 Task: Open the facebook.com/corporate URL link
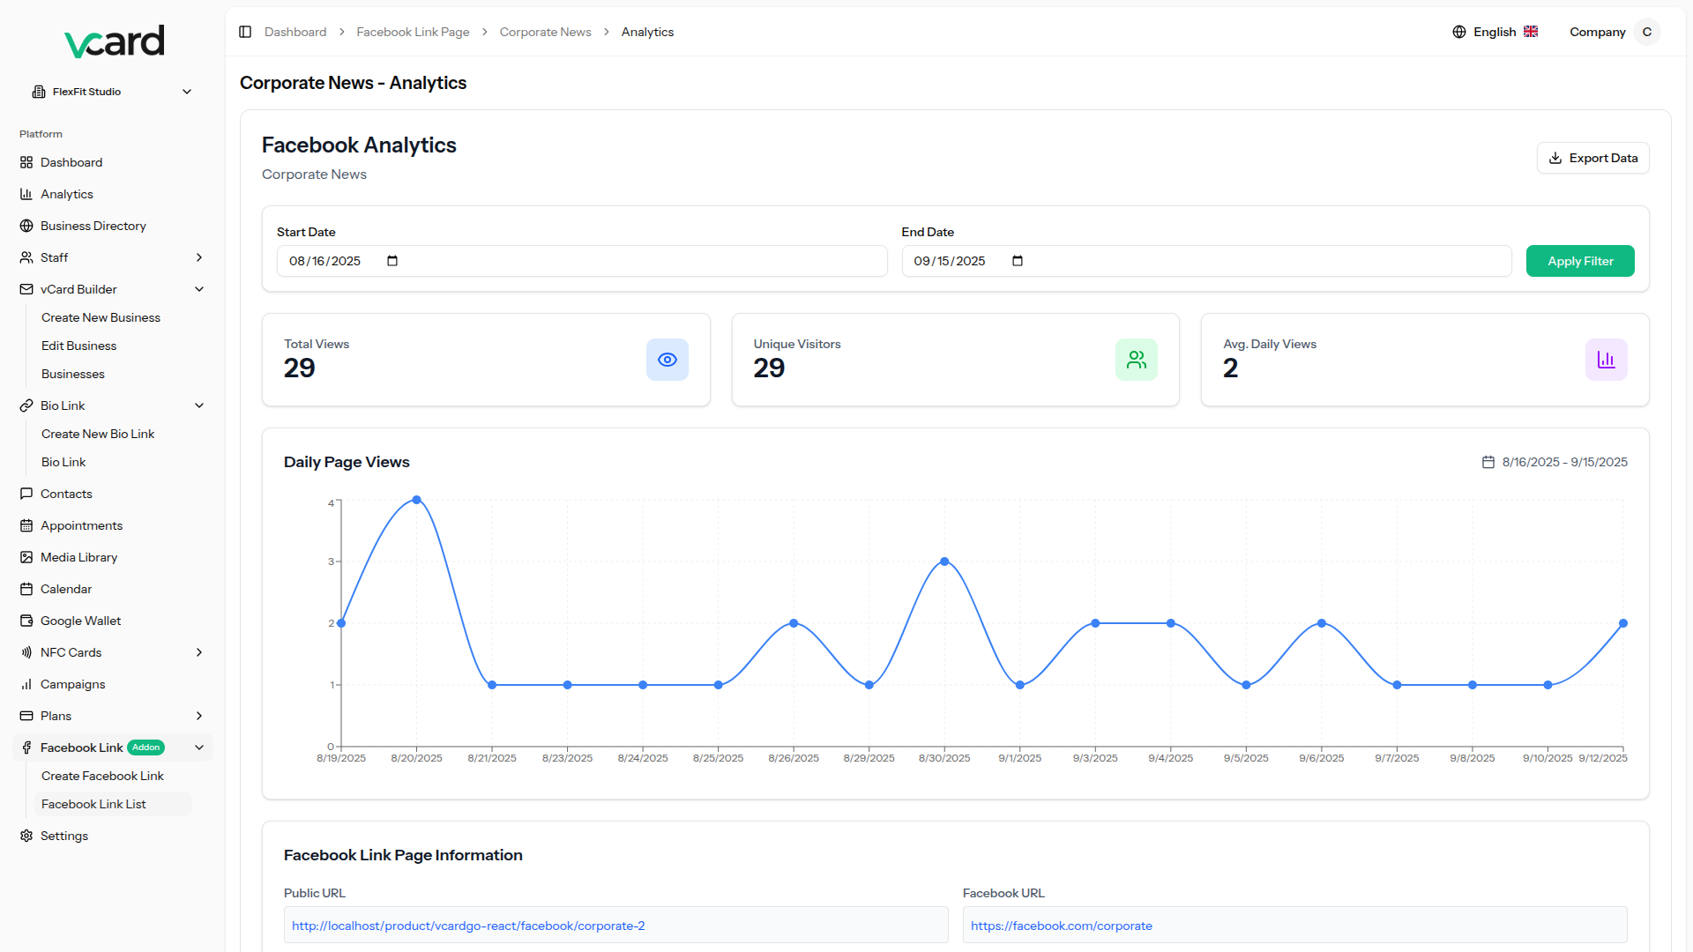(1062, 926)
